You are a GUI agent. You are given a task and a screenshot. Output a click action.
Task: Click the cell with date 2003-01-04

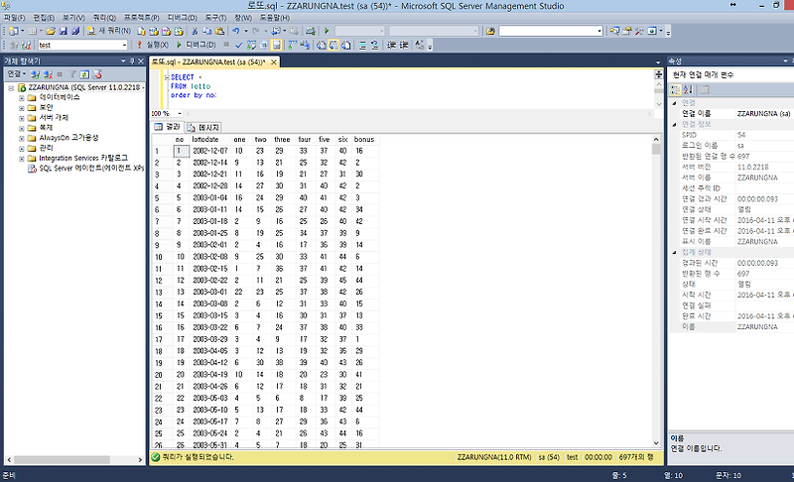point(210,197)
